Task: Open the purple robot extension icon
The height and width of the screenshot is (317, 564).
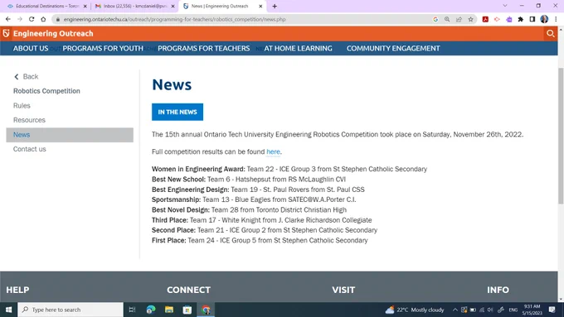Action: [x=509, y=19]
